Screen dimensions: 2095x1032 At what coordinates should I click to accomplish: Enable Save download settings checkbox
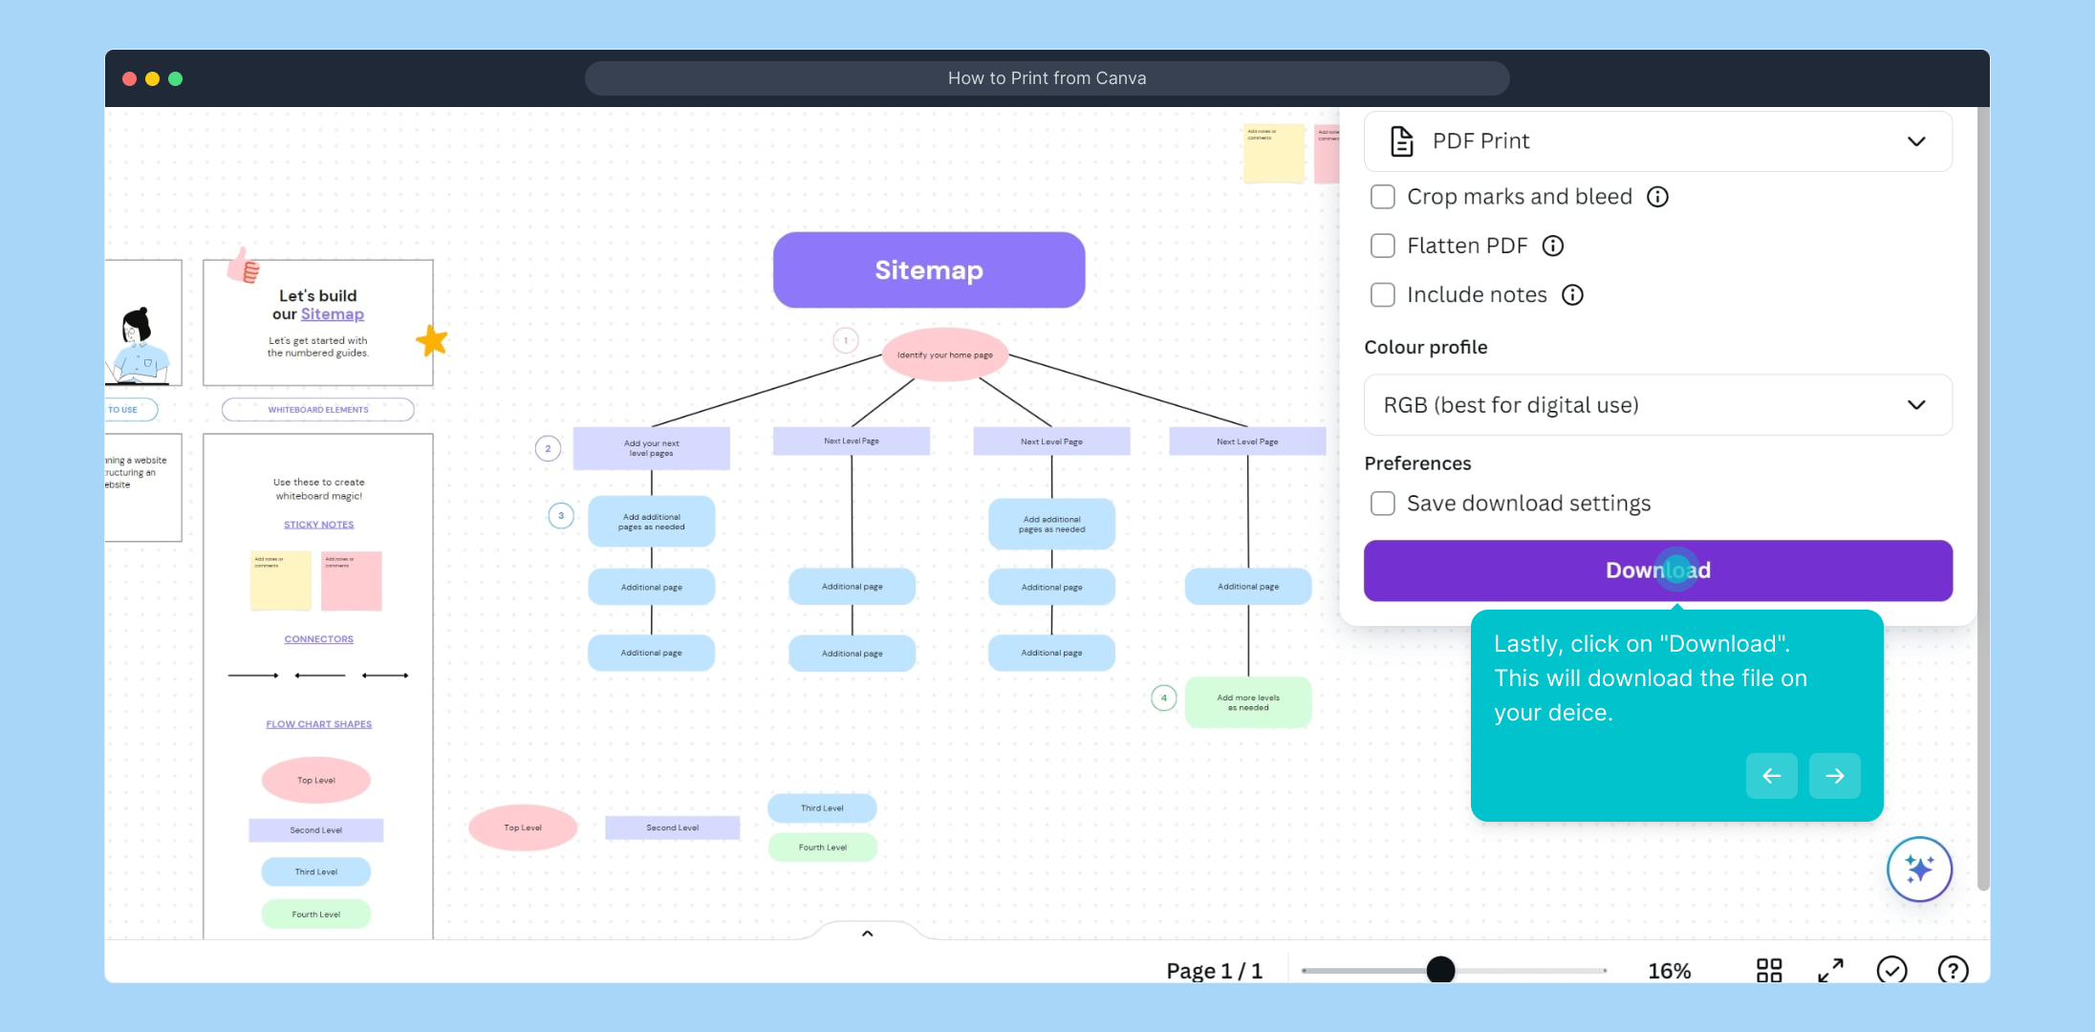tap(1383, 504)
